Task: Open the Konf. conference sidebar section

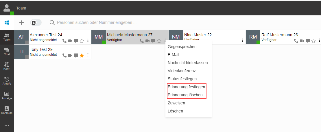Action: (x=7, y=66)
